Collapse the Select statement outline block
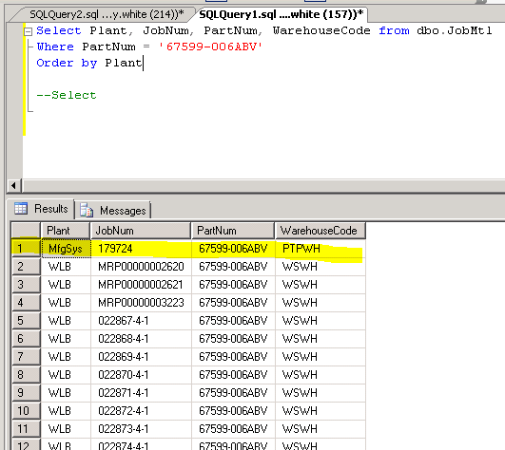The image size is (505, 450). tap(29, 31)
